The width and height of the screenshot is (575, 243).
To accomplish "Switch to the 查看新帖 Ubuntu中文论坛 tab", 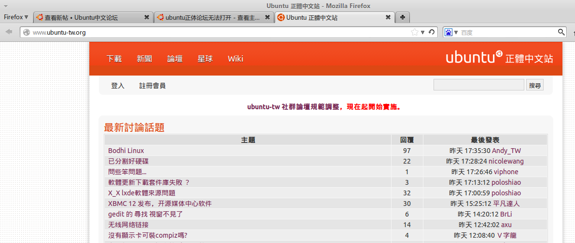I will [93, 17].
